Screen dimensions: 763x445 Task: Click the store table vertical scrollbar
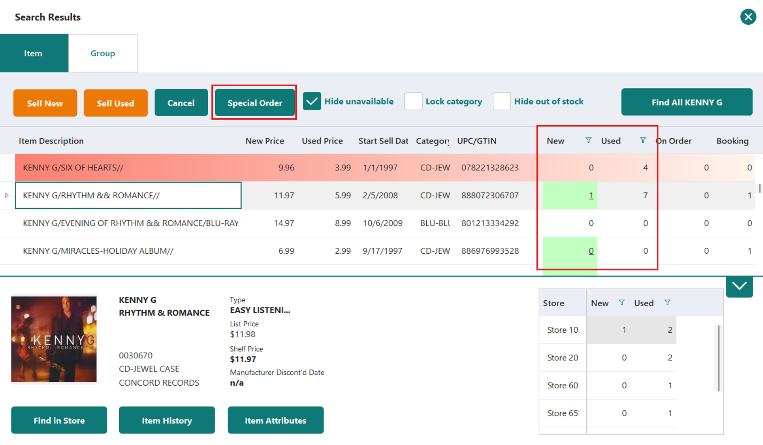pyautogui.click(x=719, y=358)
